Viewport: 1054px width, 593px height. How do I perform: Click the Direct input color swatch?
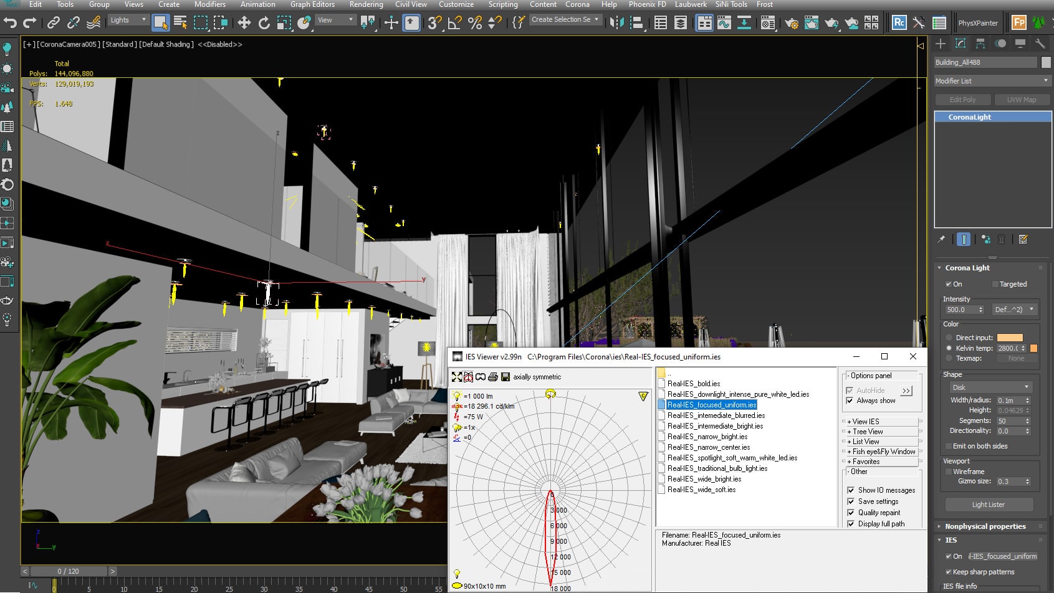pyautogui.click(x=1010, y=338)
